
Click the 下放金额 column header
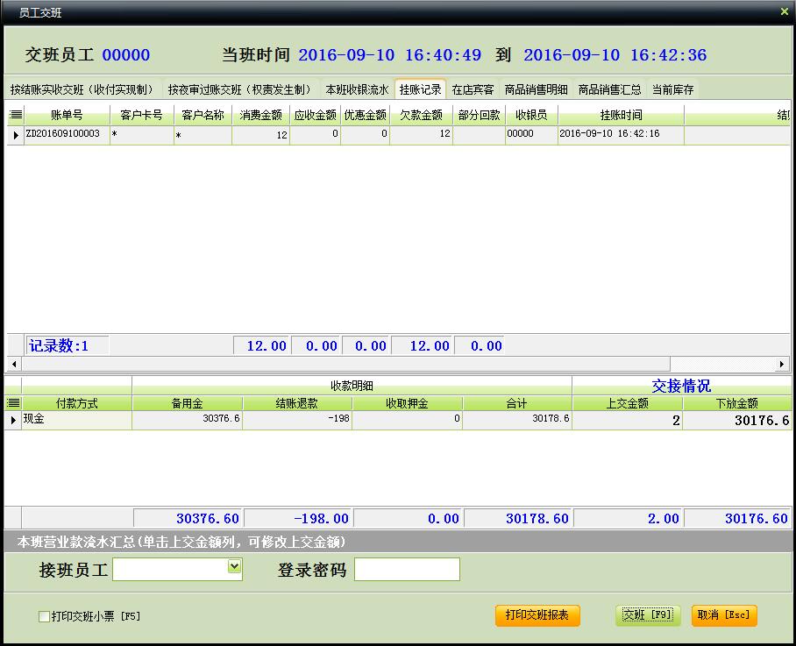coord(737,403)
